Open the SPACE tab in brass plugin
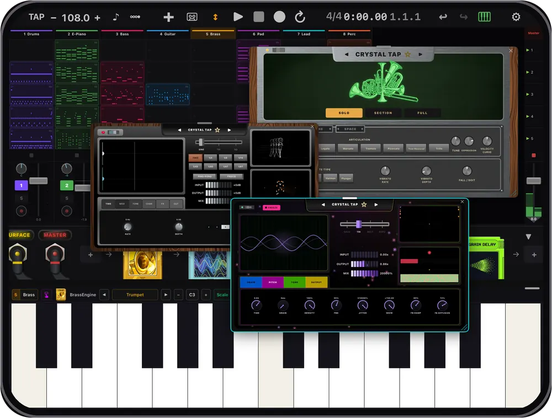The width and height of the screenshot is (552, 418). (x=350, y=129)
